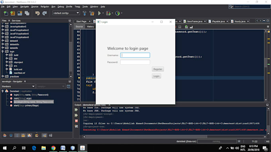Click the Search icon in NetBeans menu bar

pos(231,6)
